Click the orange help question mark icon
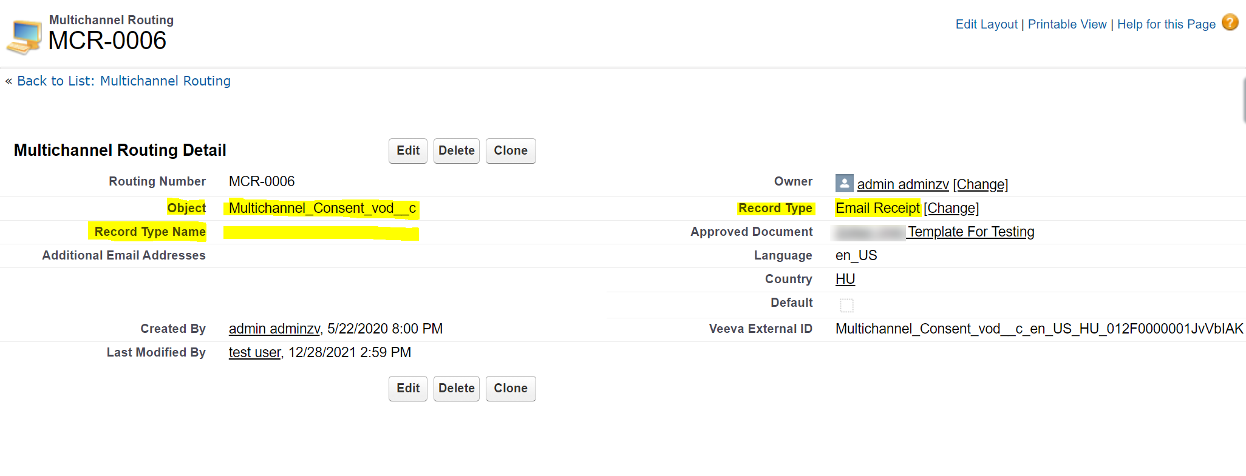 point(1230,23)
